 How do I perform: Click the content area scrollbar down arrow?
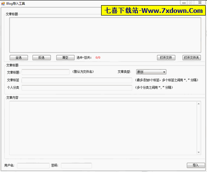point(199,152)
